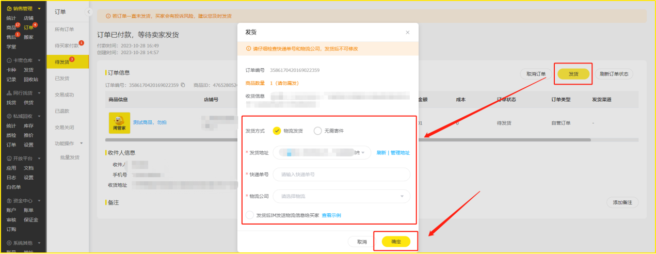Image resolution: width=656 pixels, height=254 pixels.
Task: Click the 开放平台 section icon
Action: pyautogui.click(x=9, y=158)
